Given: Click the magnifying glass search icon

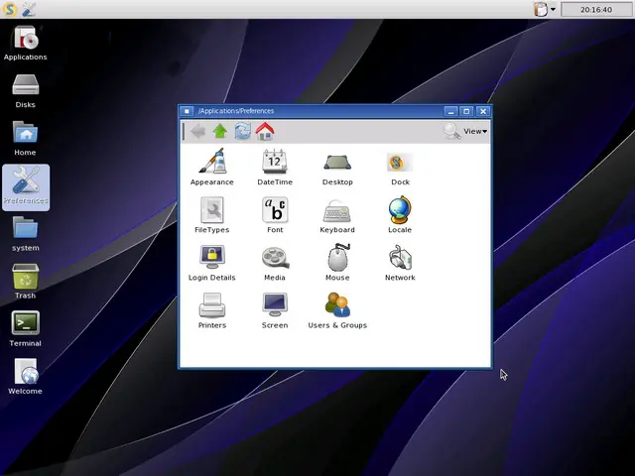Looking at the screenshot, I should tap(451, 131).
